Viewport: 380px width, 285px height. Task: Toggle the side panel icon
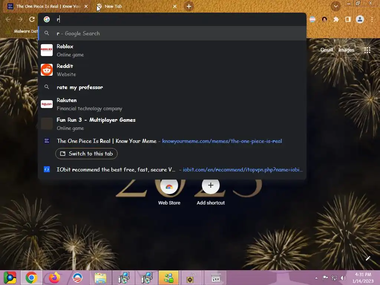tap(348, 19)
